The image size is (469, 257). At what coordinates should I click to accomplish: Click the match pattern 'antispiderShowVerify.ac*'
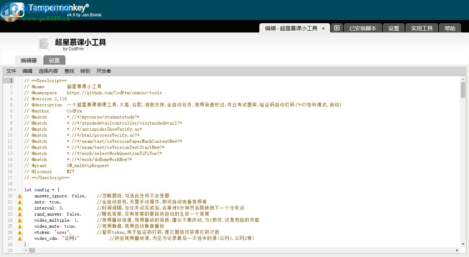[104, 129]
